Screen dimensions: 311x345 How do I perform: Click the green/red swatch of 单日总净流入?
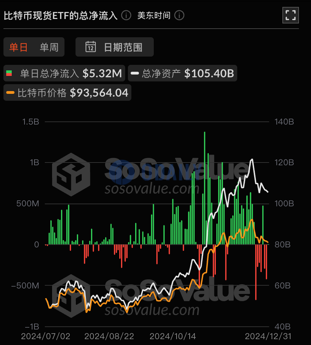point(9,73)
